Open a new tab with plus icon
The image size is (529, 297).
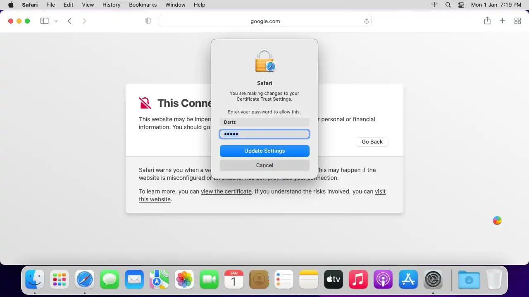point(502,21)
